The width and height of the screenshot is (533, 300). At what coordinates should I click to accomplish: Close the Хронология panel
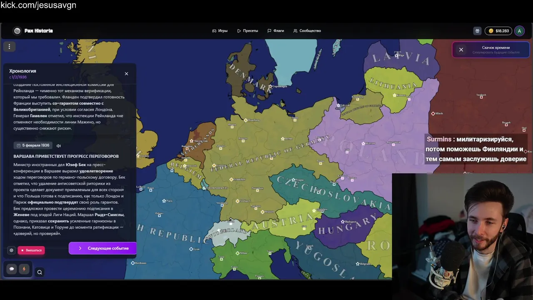pyautogui.click(x=127, y=74)
